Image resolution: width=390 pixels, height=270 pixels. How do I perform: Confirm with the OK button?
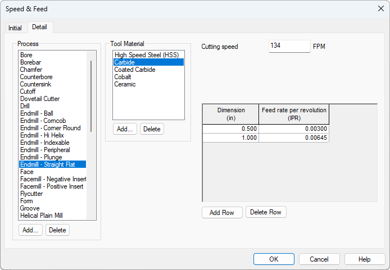[274, 259]
